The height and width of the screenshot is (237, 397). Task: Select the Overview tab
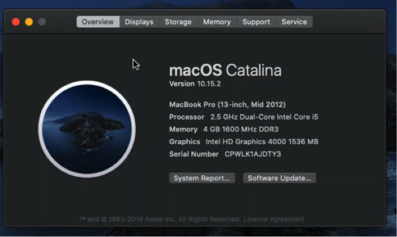click(98, 22)
